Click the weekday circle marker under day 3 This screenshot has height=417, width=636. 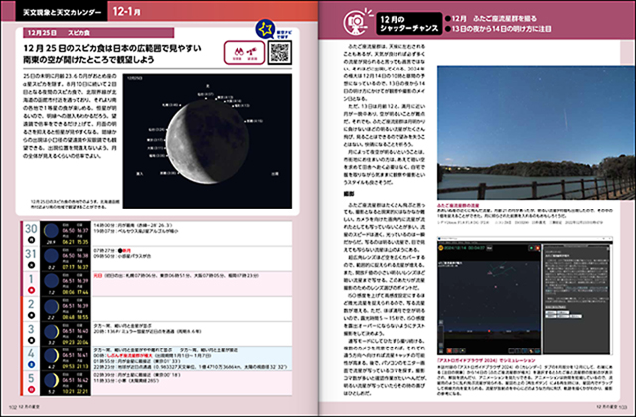pos(30,343)
